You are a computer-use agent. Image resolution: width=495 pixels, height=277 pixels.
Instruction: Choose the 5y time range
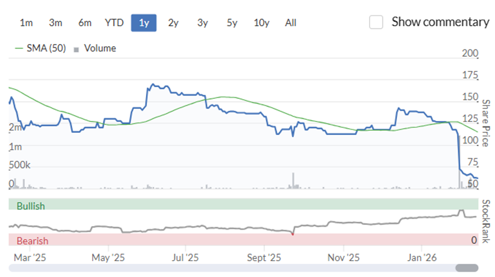pyautogui.click(x=232, y=23)
